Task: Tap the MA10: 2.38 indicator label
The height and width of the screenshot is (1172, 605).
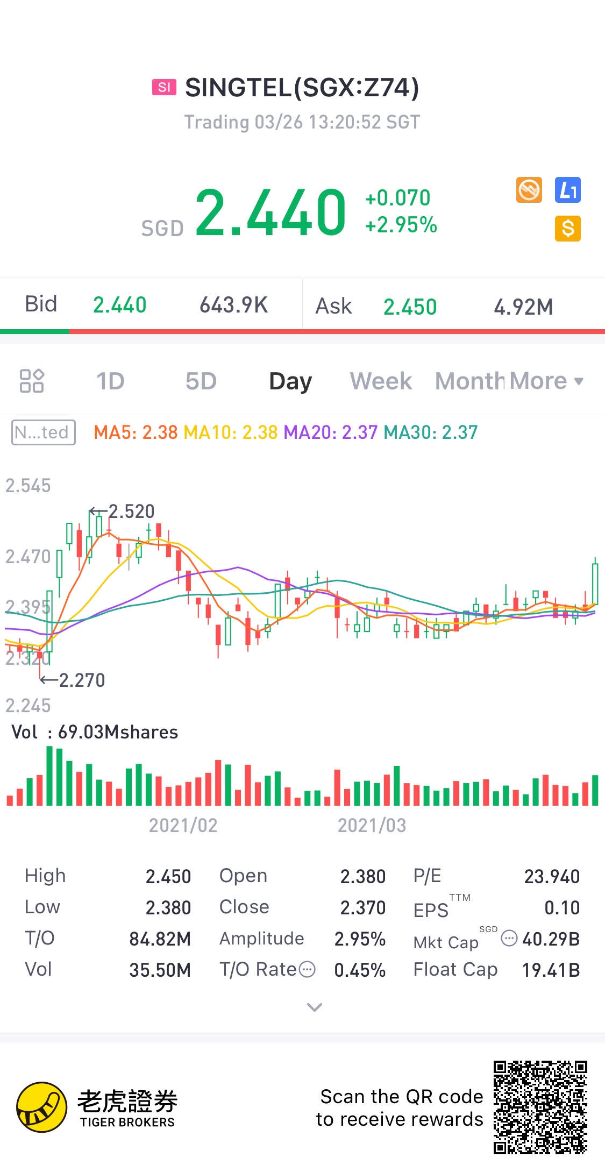Action: [x=231, y=432]
